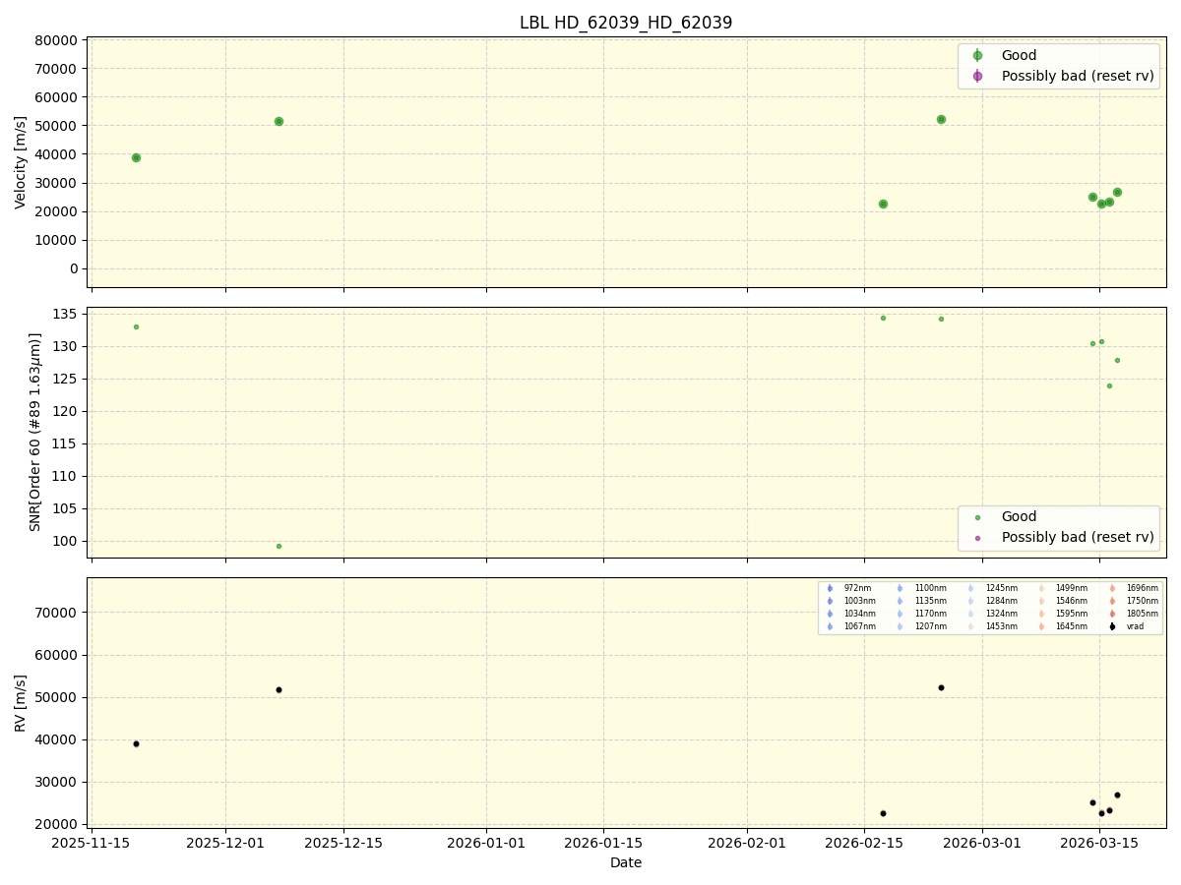1181x885 pixels.
Task: Click purple Possibly bad marker in SNR legend
Action: pos(977,538)
